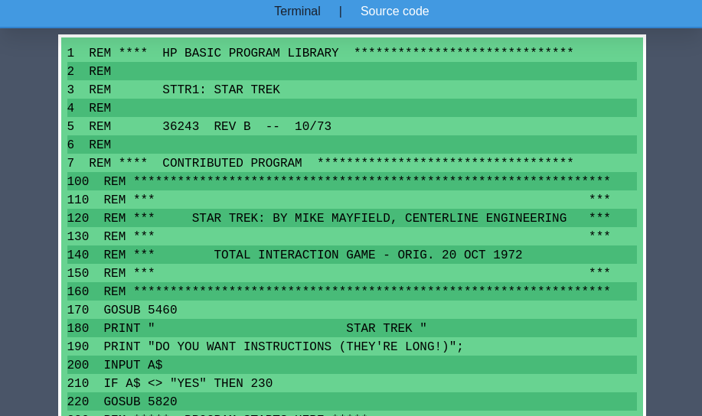This screenshot has height=416, width=702.
Task: Select the empty REM on line 6
Action: (x=352, y=145)
